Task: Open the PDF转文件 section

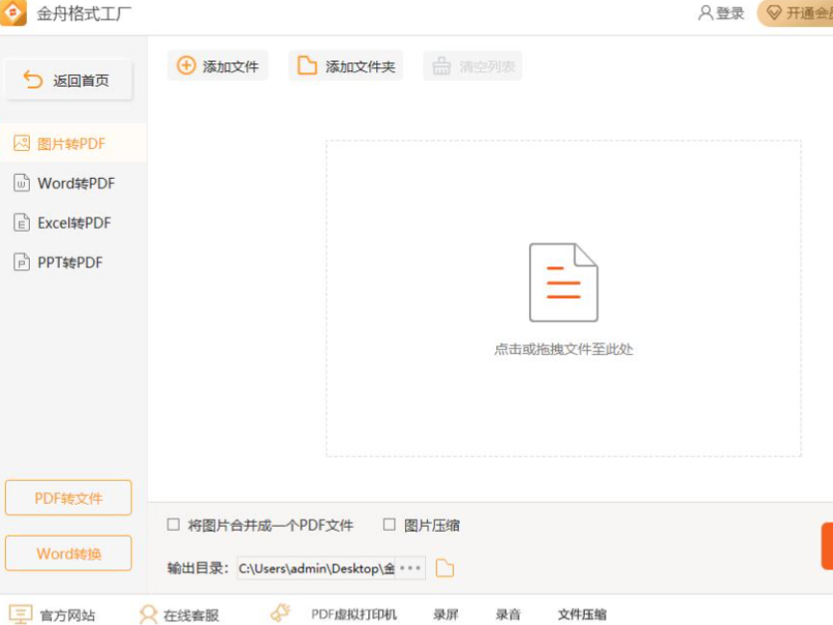Action: tap(68, 498)
